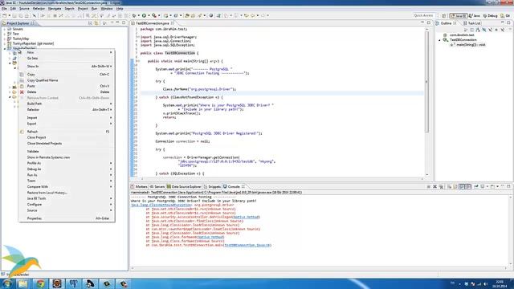The width and height of the screenshot is (514, 289).
Task: Click the console Remove Launch X icon
Action: coord(434,186)
